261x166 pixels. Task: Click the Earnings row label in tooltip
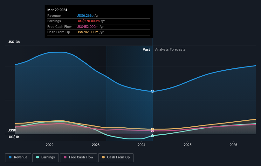tap(54, 21)
